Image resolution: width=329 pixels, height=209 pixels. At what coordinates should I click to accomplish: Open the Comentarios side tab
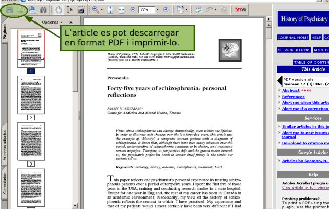[x=5, y=183]
